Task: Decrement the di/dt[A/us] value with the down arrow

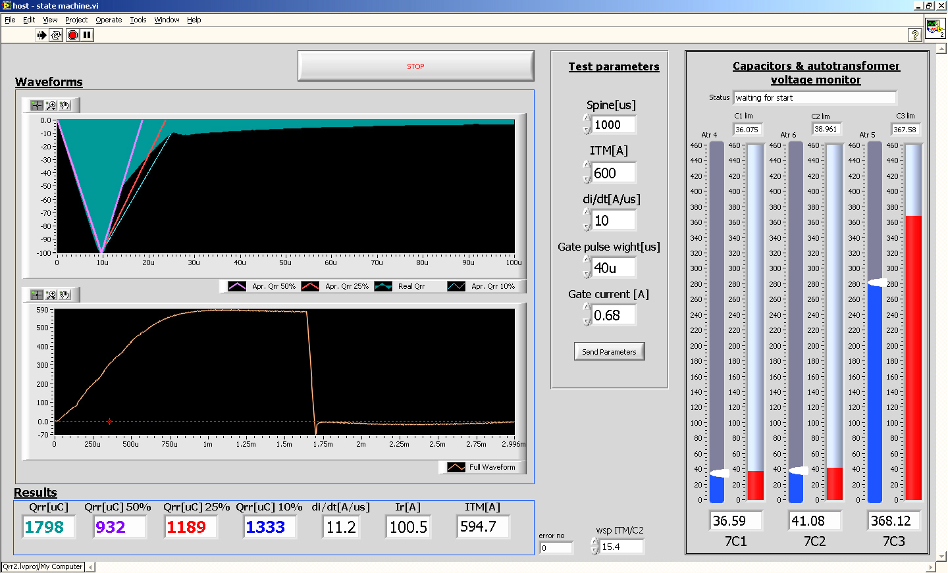Action: click(586, 227)
